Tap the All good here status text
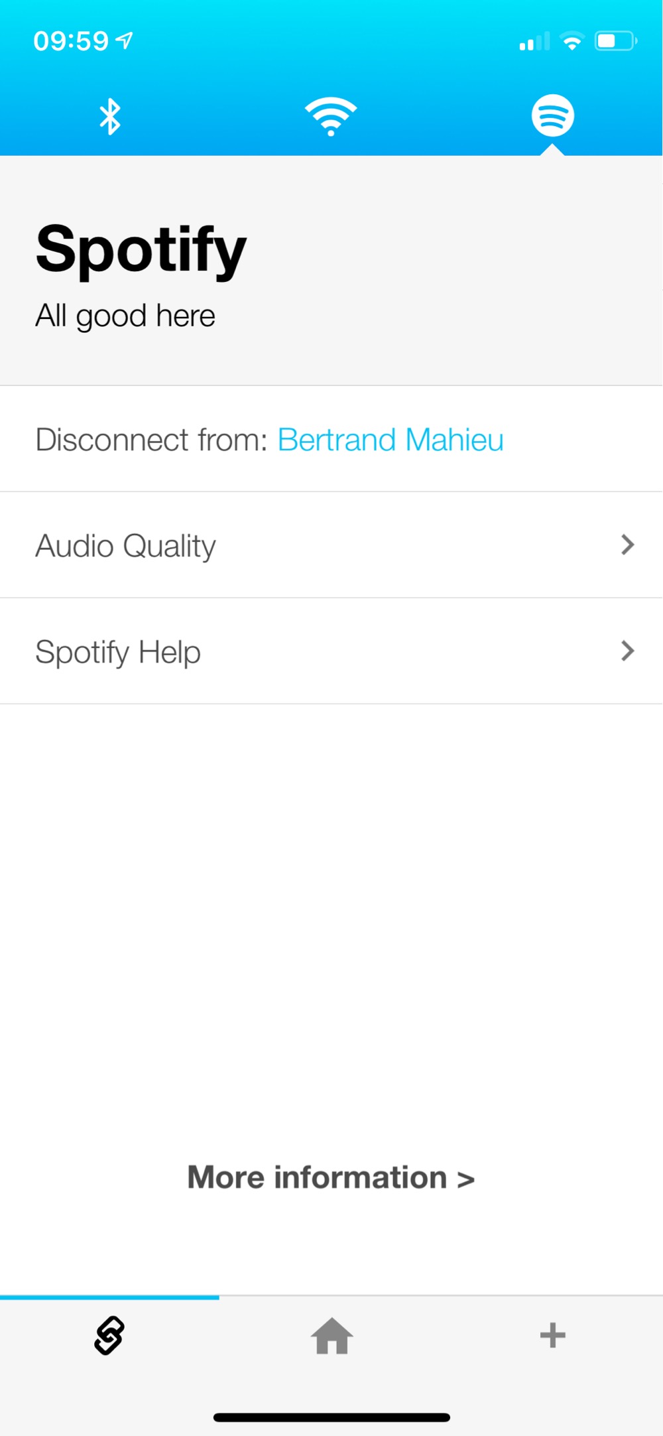 pyautogui.click(x=125, y=316)
